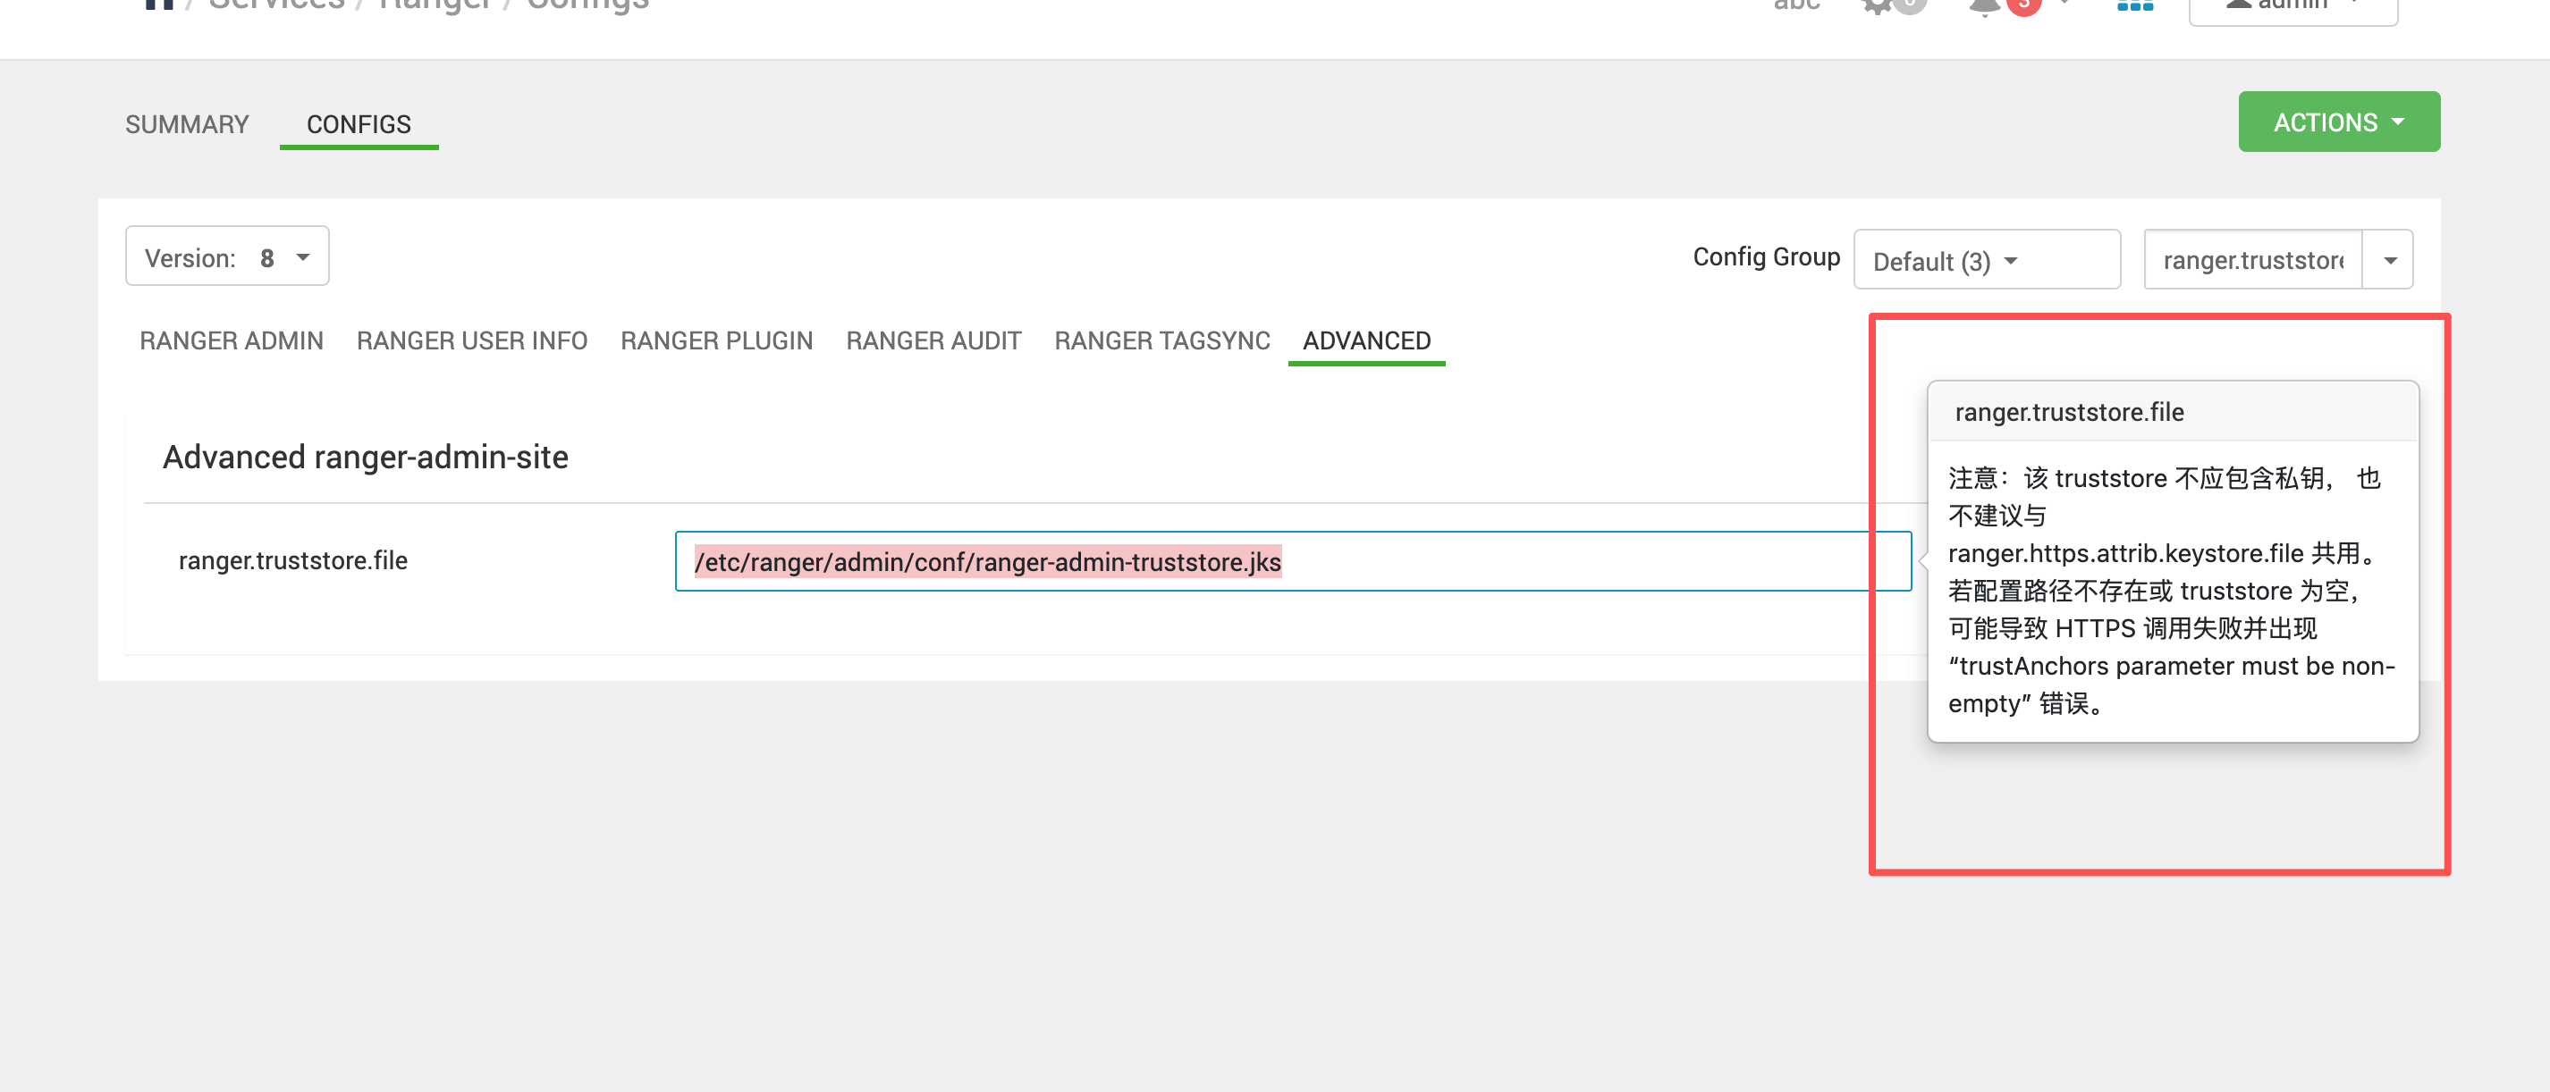Switch to the SUMMARY tab

[187, 124]
